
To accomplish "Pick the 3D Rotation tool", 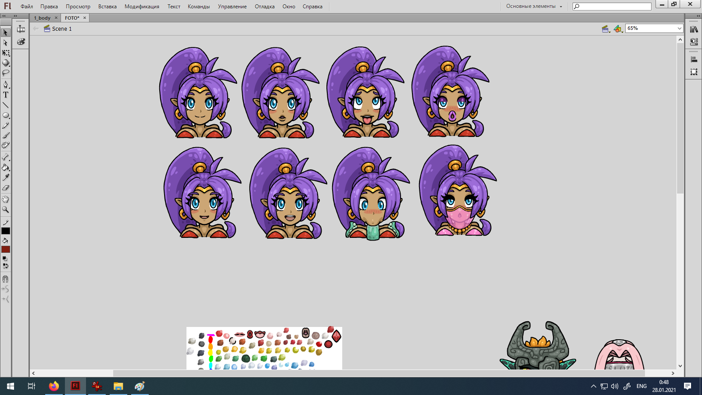I will point(6,63).
